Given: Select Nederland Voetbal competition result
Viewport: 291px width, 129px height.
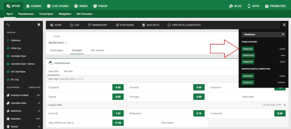Looking at the screenshot, I should pos(248,76).
